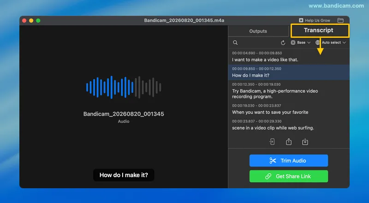This screenshot has height=203, width=369.
Task: Click the audio waveform progress visual
Action: 124,87
